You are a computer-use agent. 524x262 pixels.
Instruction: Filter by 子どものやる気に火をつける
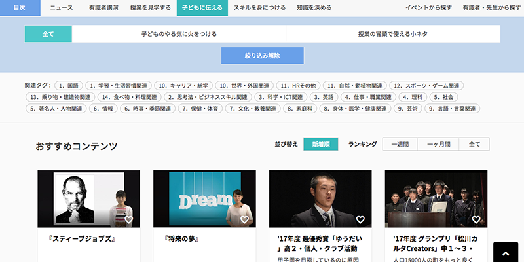[179, 33]
